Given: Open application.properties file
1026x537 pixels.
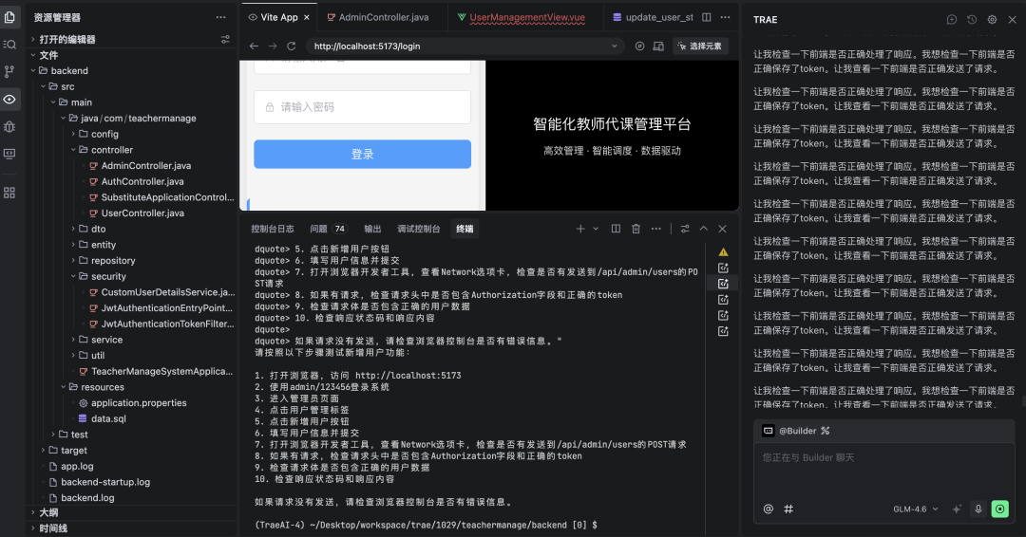Looking at the screenshot, I should [x=139, y=403].
